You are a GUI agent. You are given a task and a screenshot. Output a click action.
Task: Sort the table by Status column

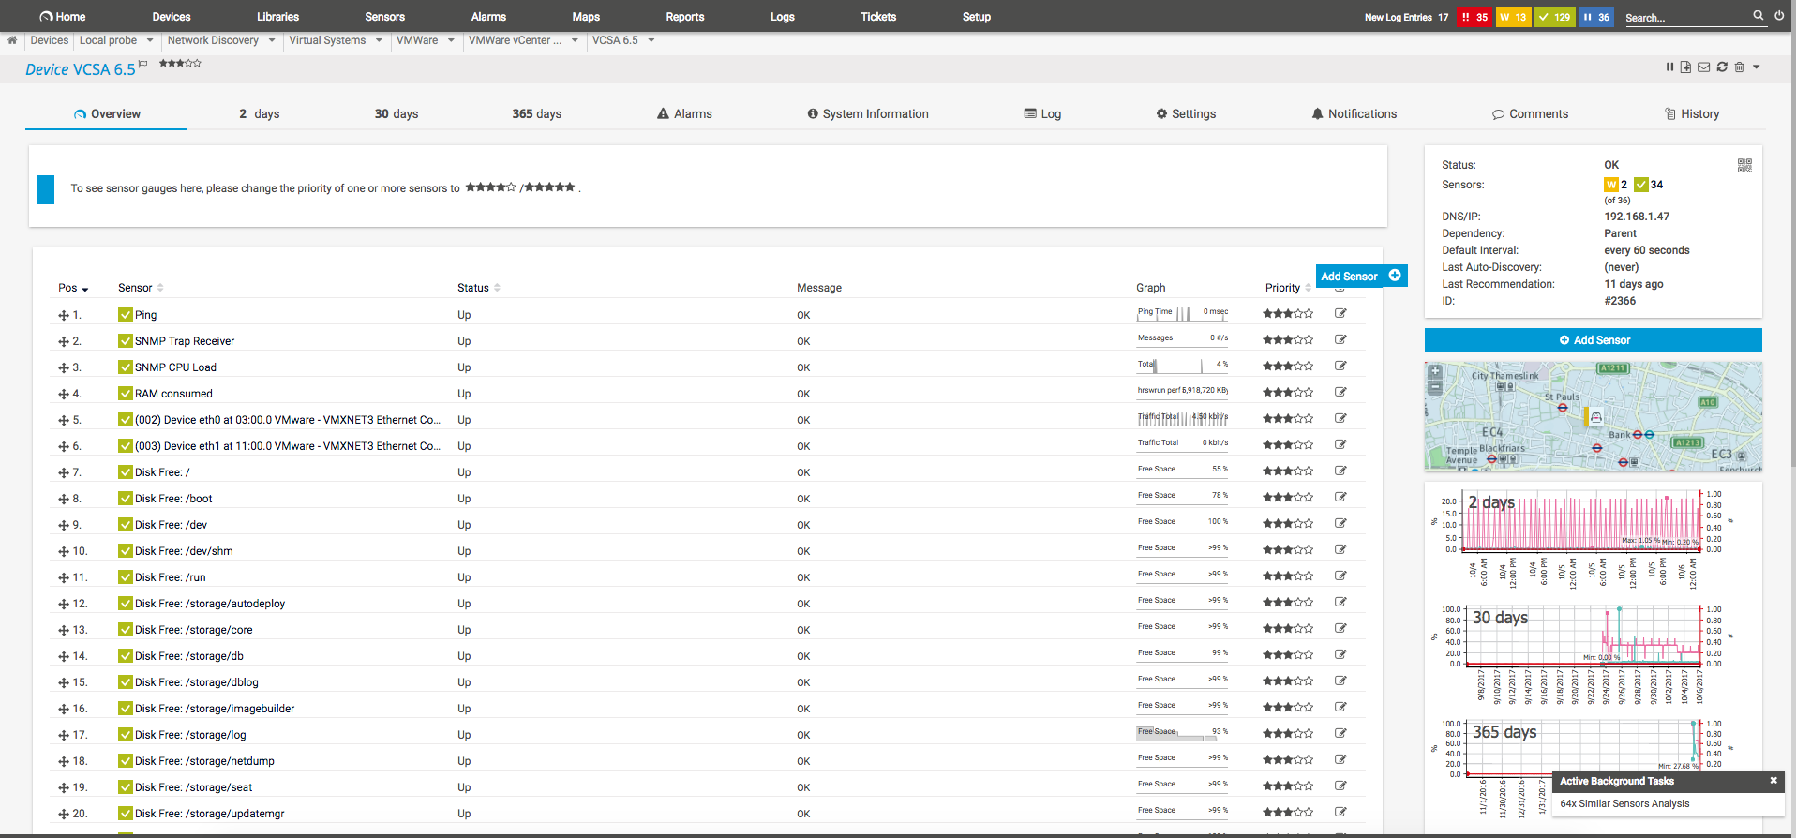(x=478, y=288)
